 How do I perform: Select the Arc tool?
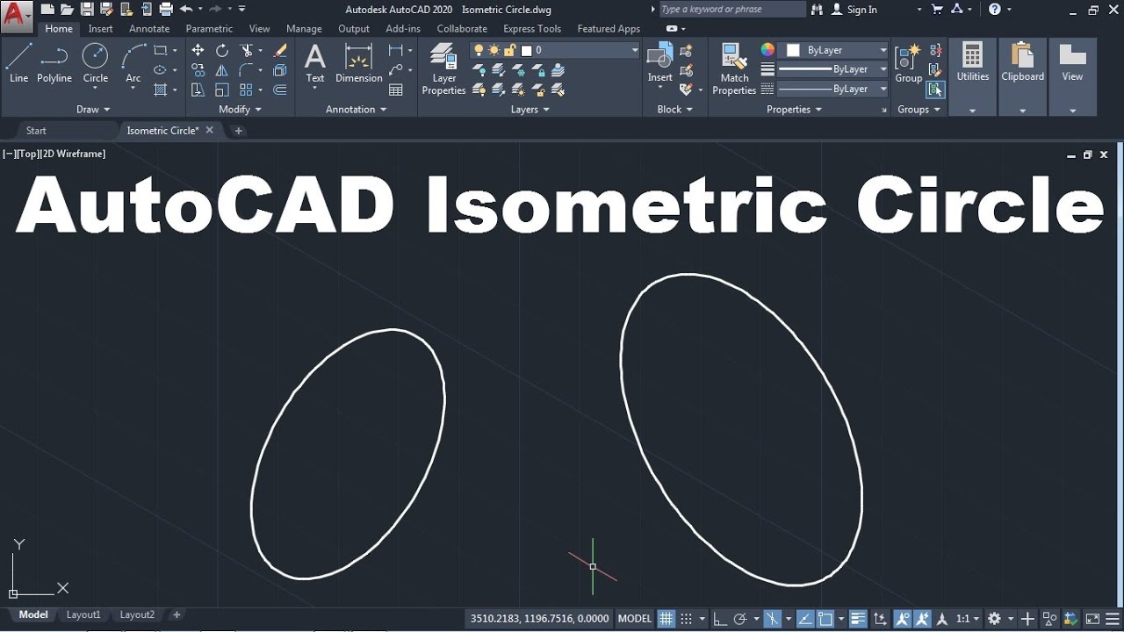coord(133,63)
